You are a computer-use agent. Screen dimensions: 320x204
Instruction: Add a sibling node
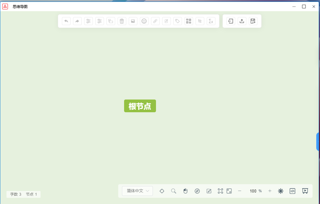[88, 21]
